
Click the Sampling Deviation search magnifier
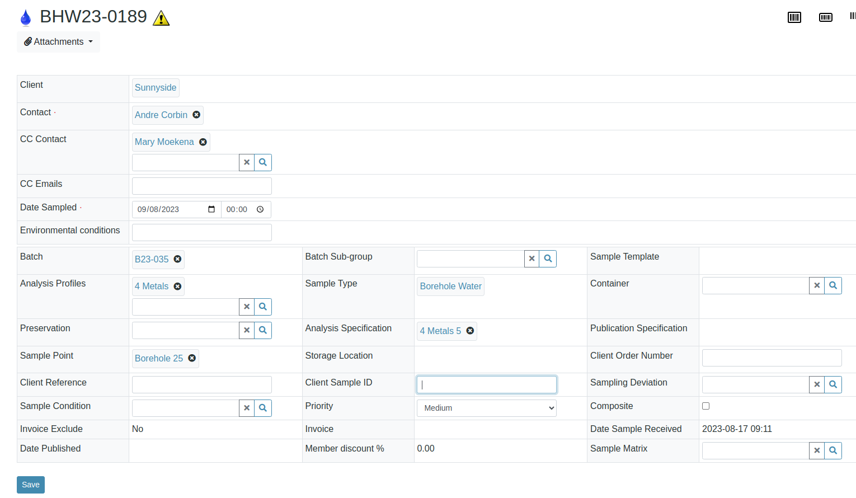pos(833,384)
